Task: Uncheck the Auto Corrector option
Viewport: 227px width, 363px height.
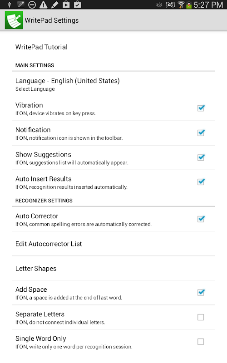Action: tap(201, 219)
